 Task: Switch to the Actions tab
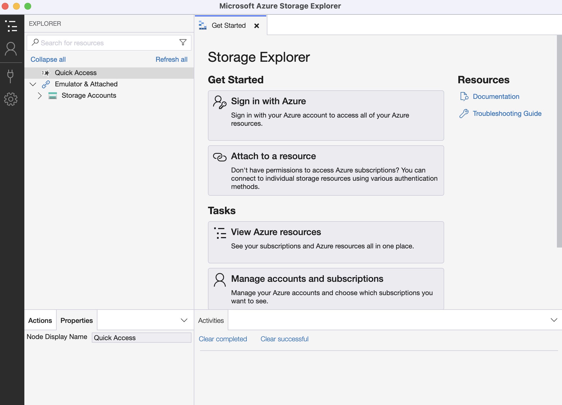tap(40, 320)
